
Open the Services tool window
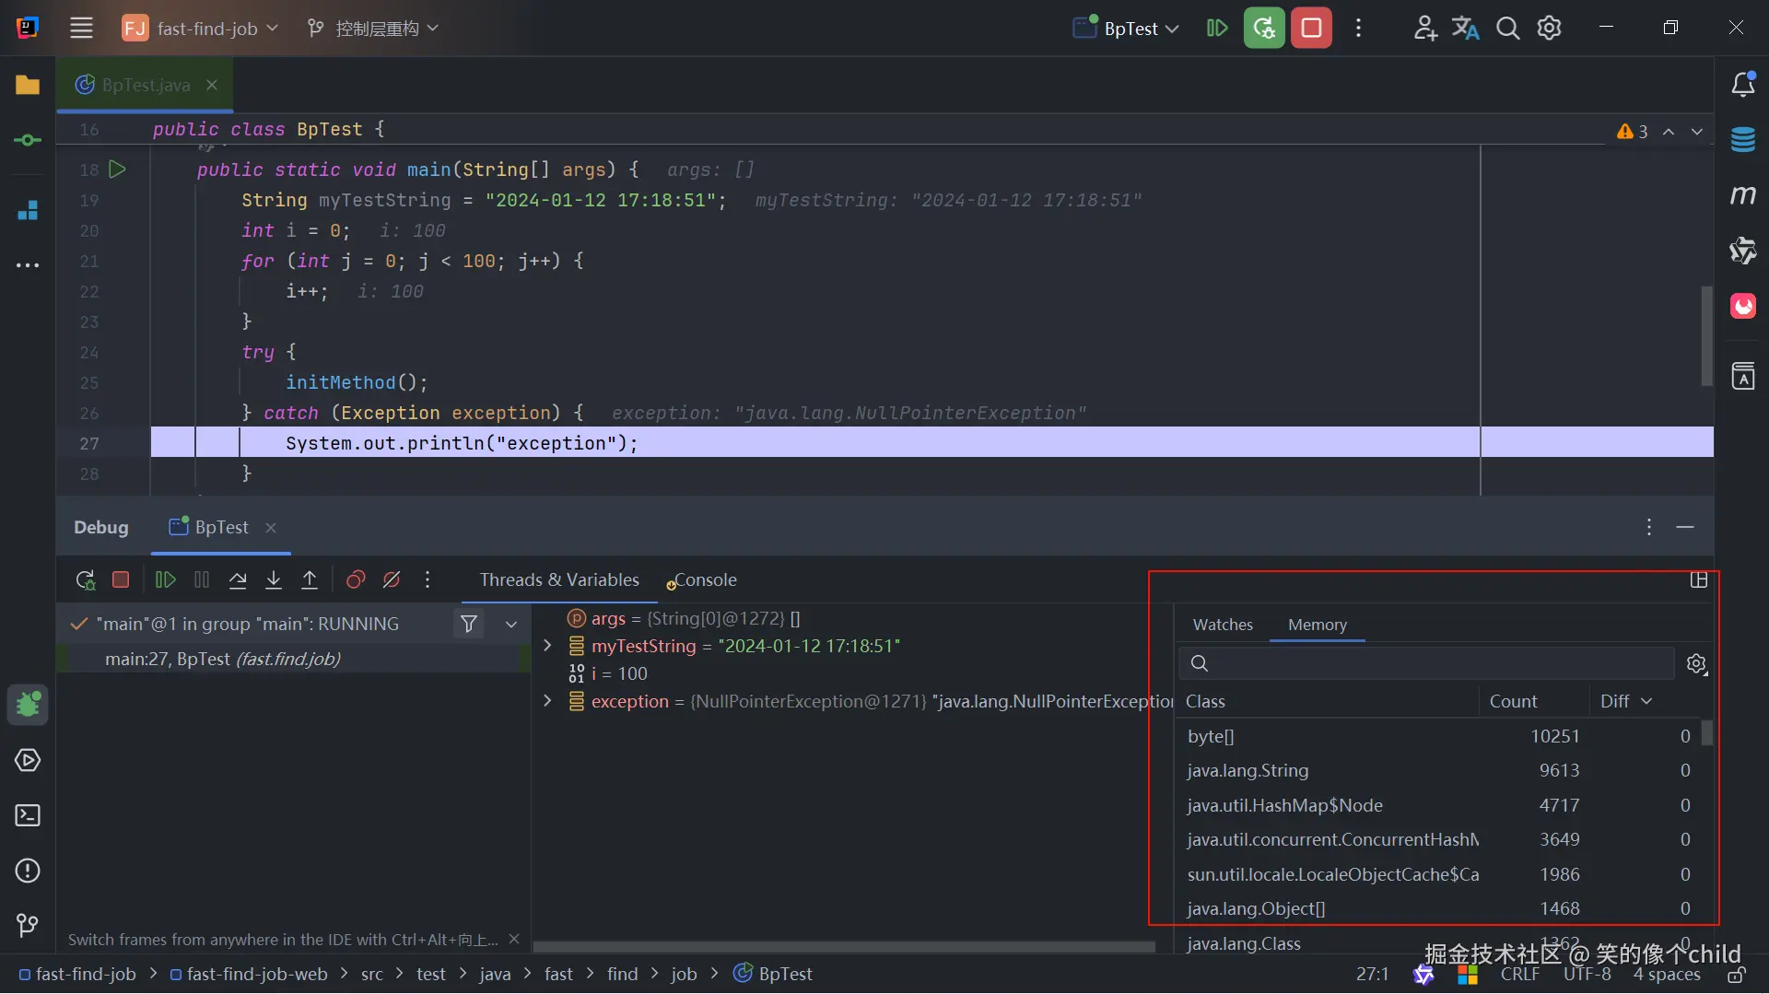(x=28, y=760)
